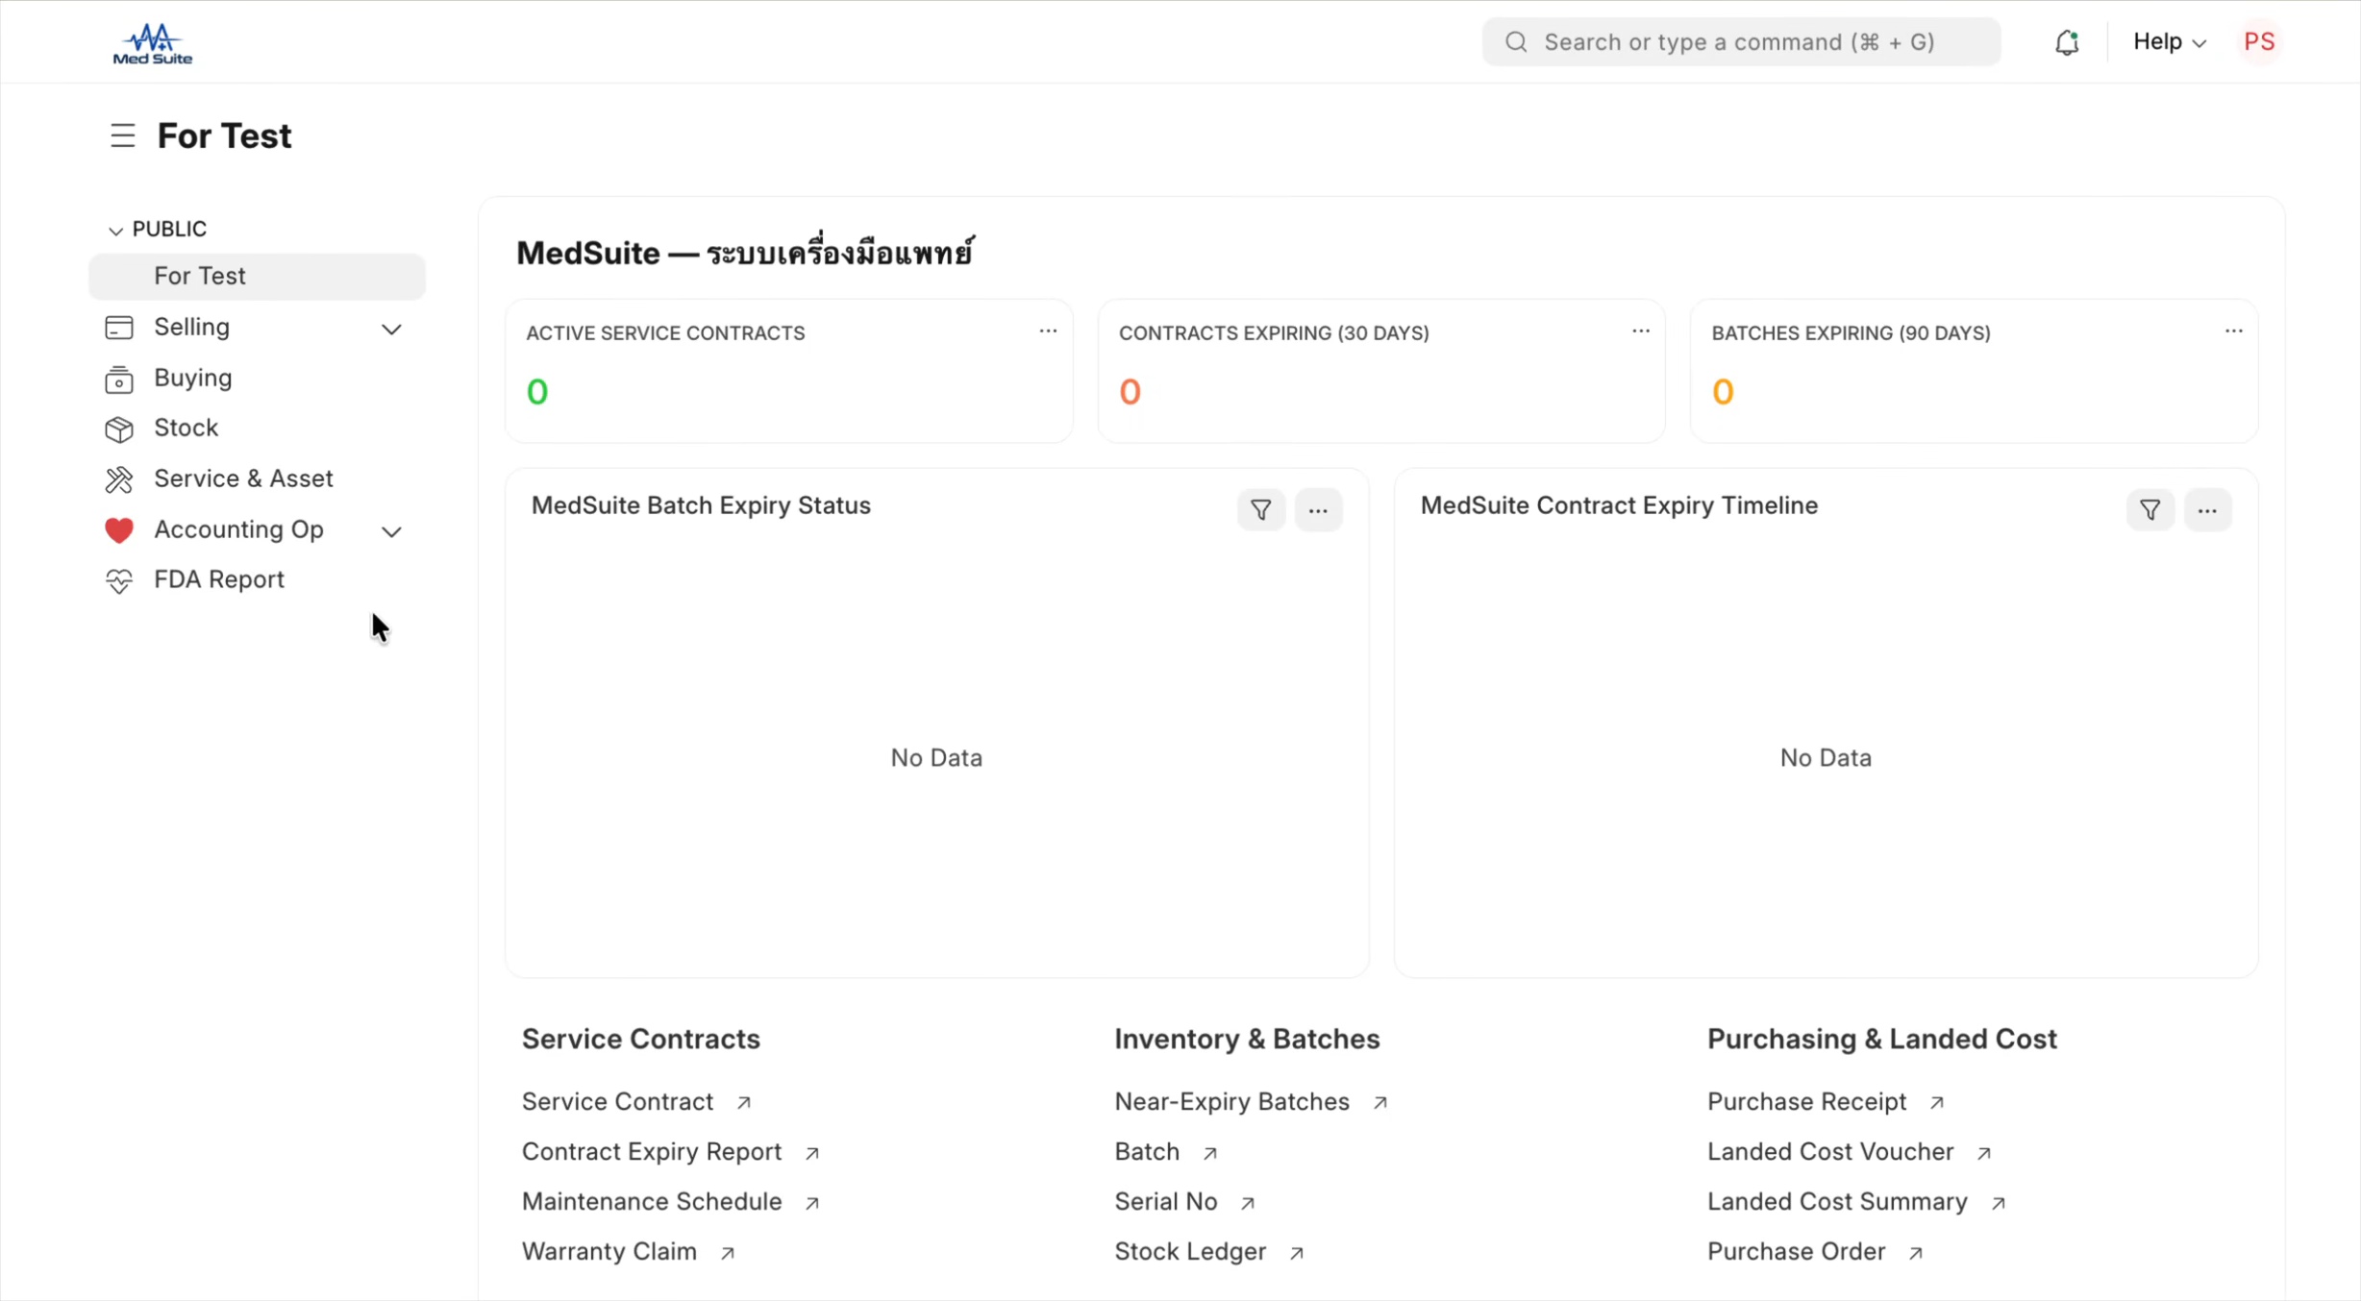Open Contracts Expiring card options
The height and width of the screenshot is (1301, 2361).
coord(1641,331)
